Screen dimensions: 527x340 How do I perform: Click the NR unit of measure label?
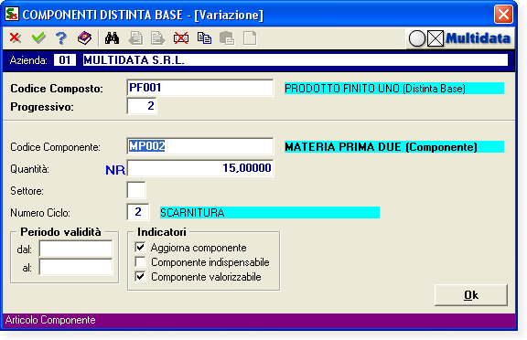(115, 170)
